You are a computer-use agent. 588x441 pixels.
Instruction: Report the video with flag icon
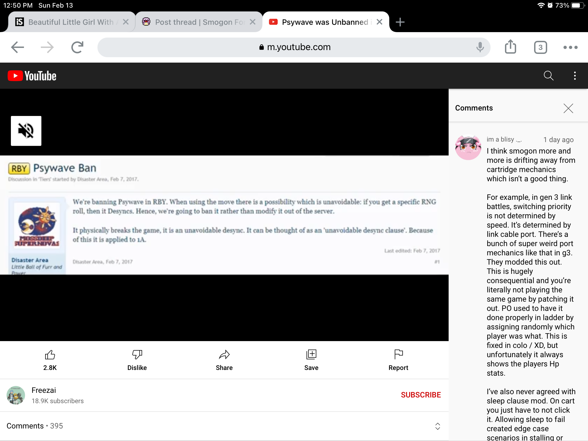coord(398,360)
